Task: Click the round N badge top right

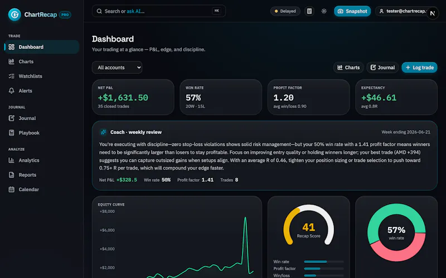Action: point(433,13)
